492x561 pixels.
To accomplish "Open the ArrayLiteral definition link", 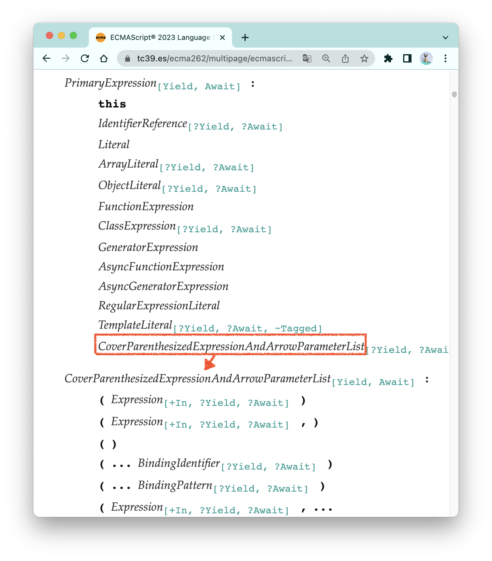I will pos(129,164).
